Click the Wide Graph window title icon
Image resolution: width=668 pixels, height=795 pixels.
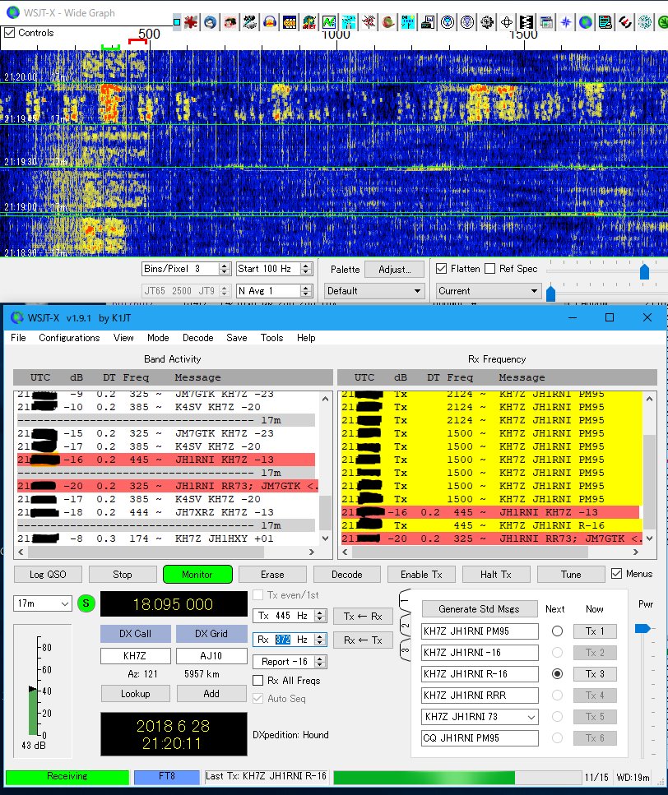pos(12,12)
